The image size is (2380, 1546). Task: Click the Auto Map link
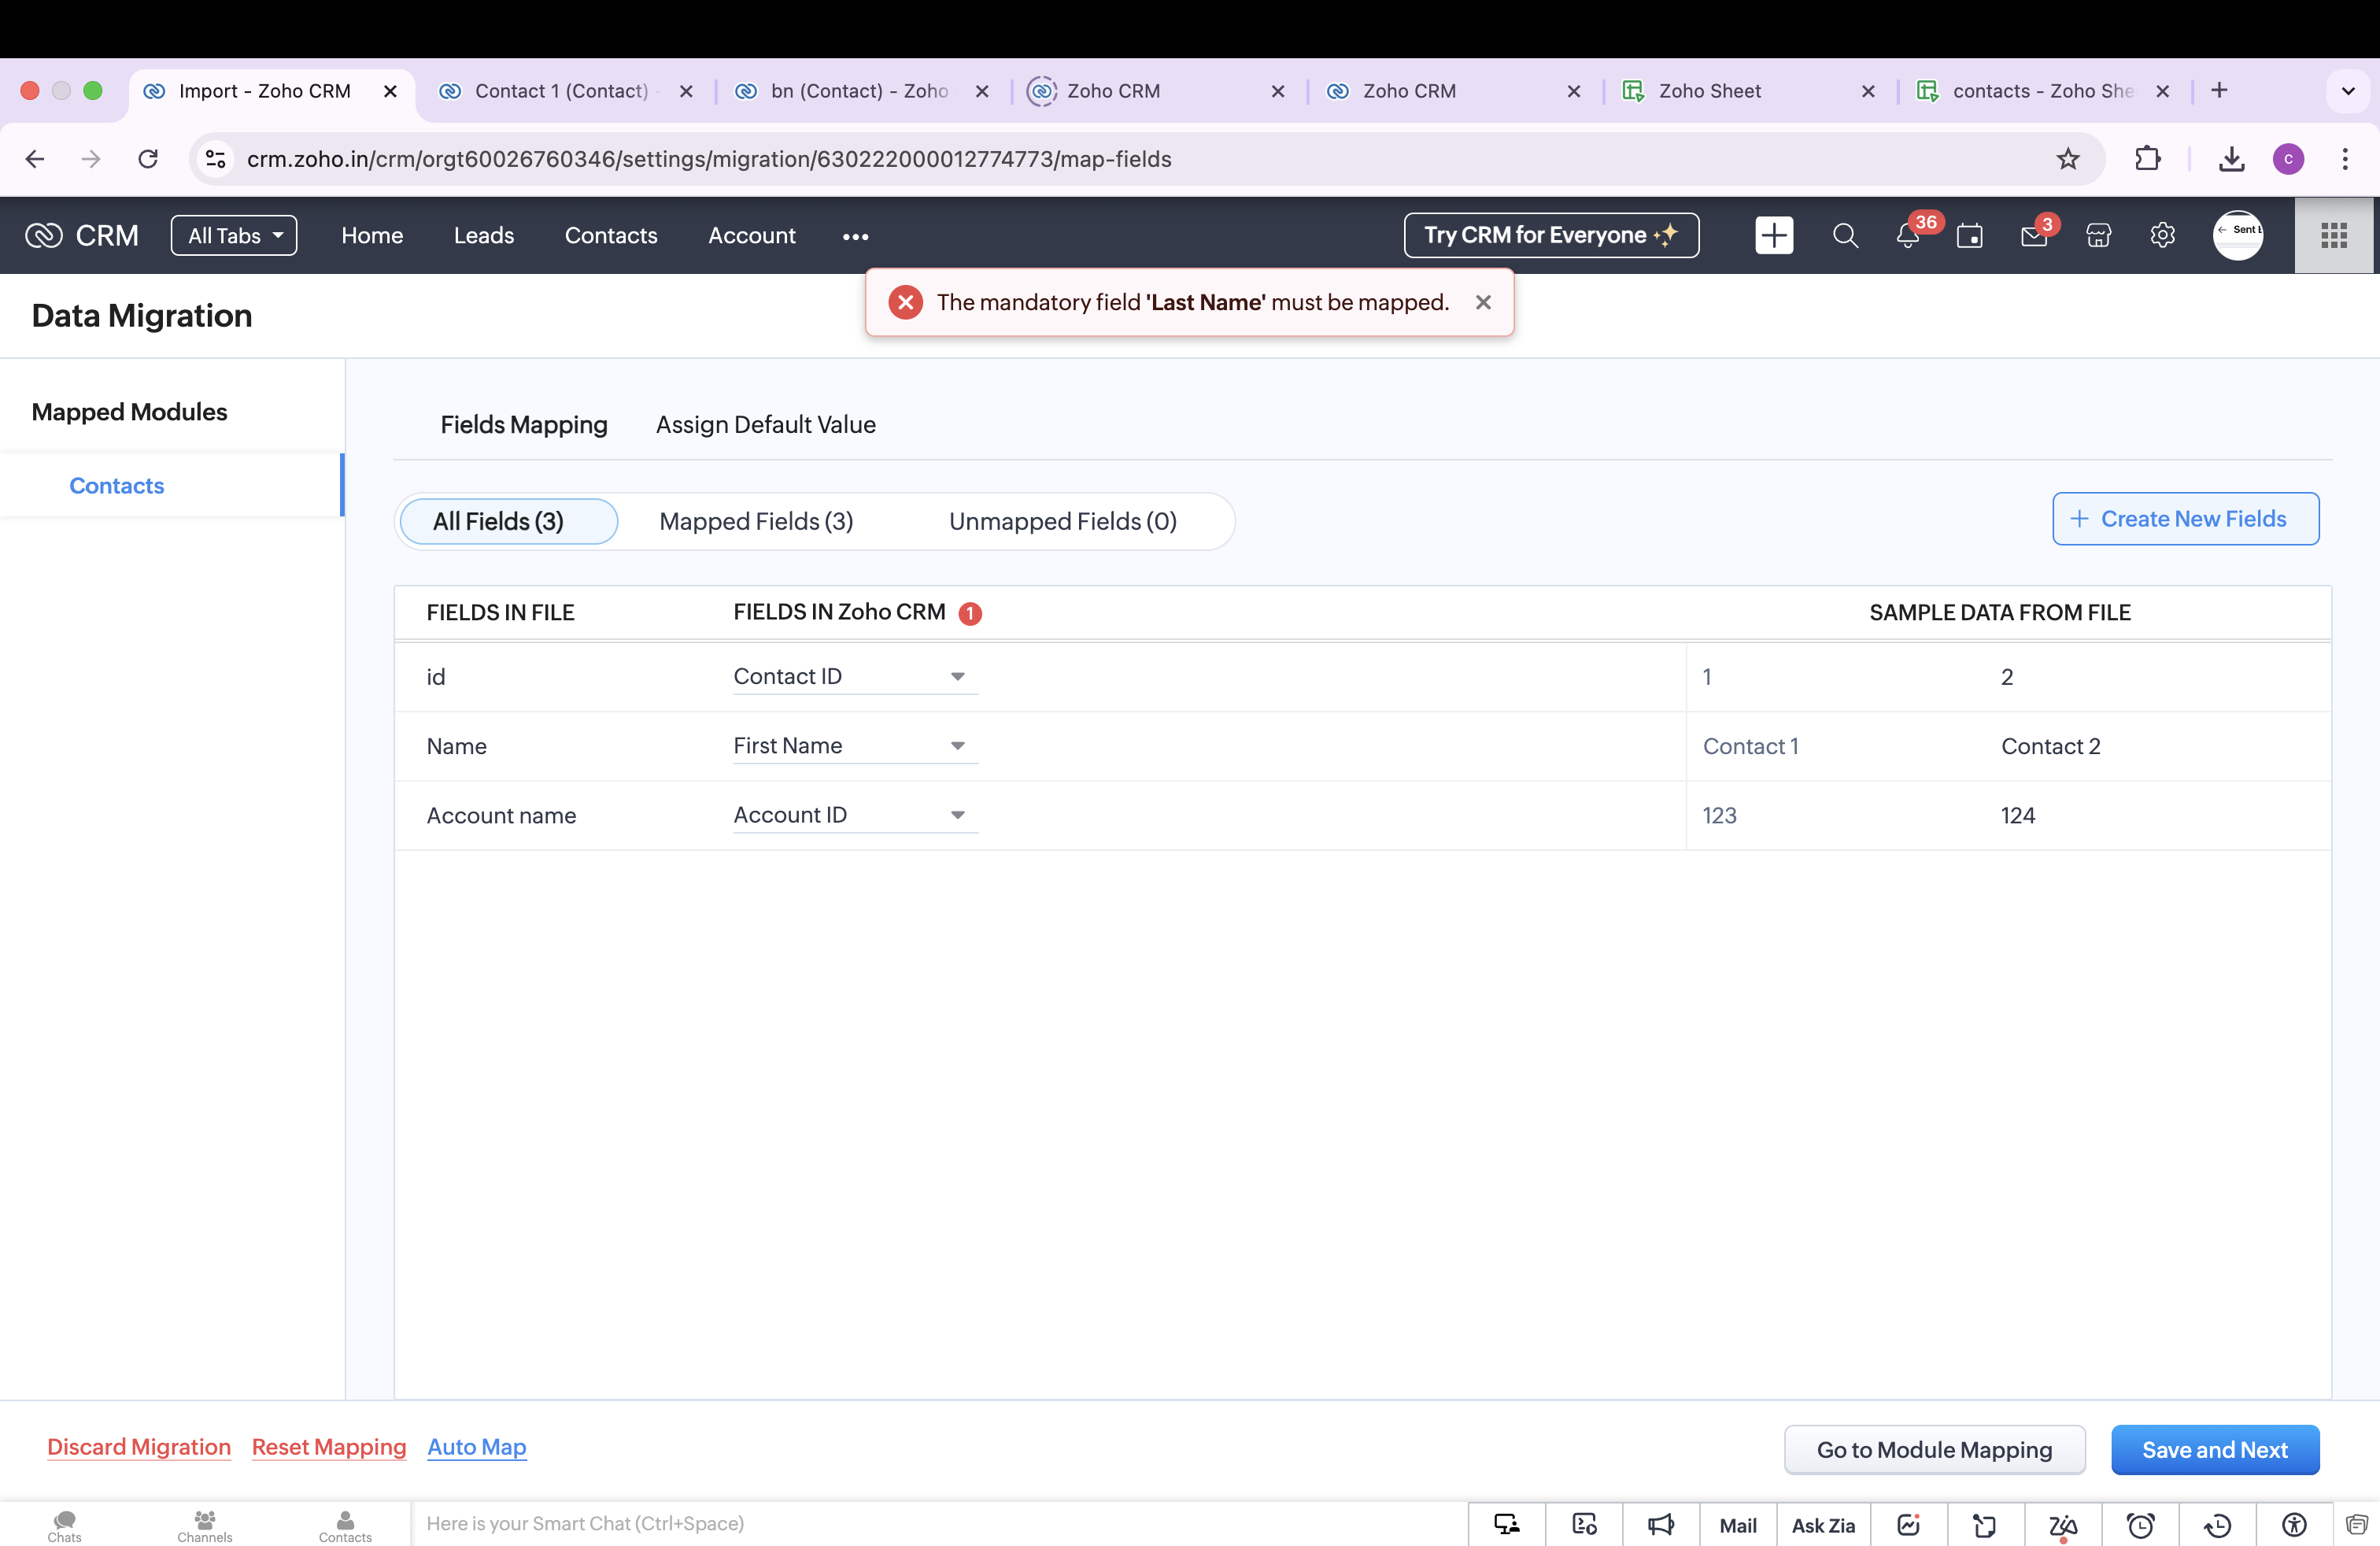point(476,1447)
